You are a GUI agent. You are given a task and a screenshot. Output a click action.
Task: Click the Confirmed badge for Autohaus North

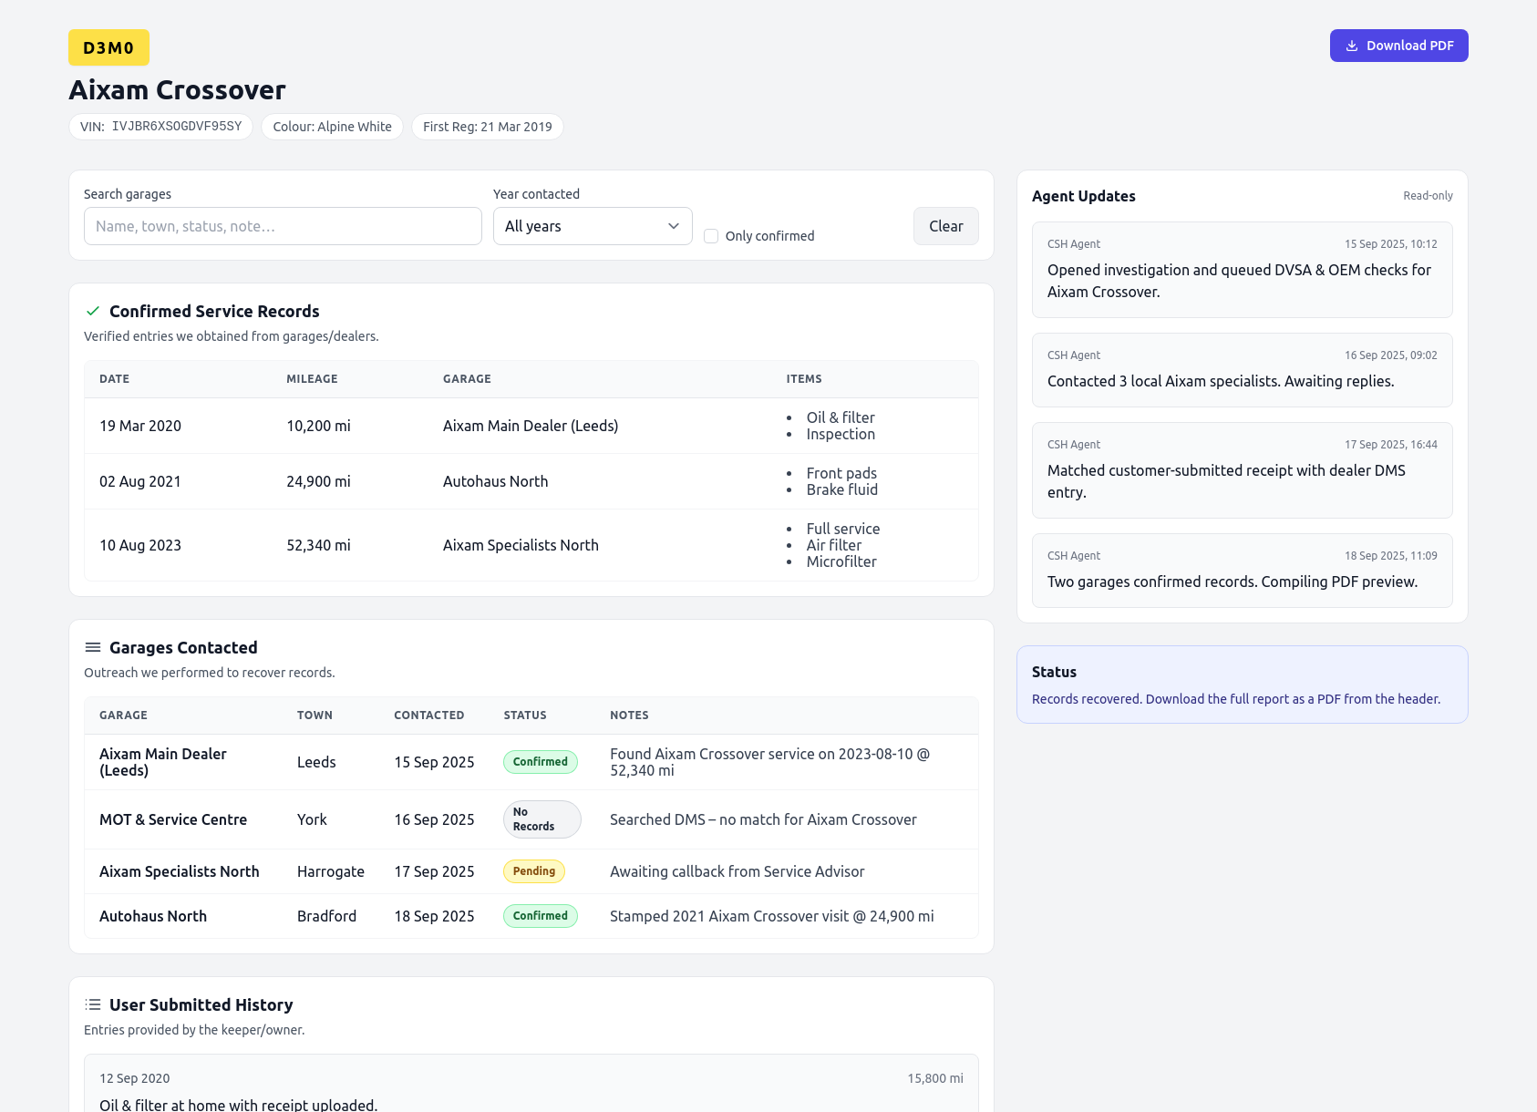point(540,916)
